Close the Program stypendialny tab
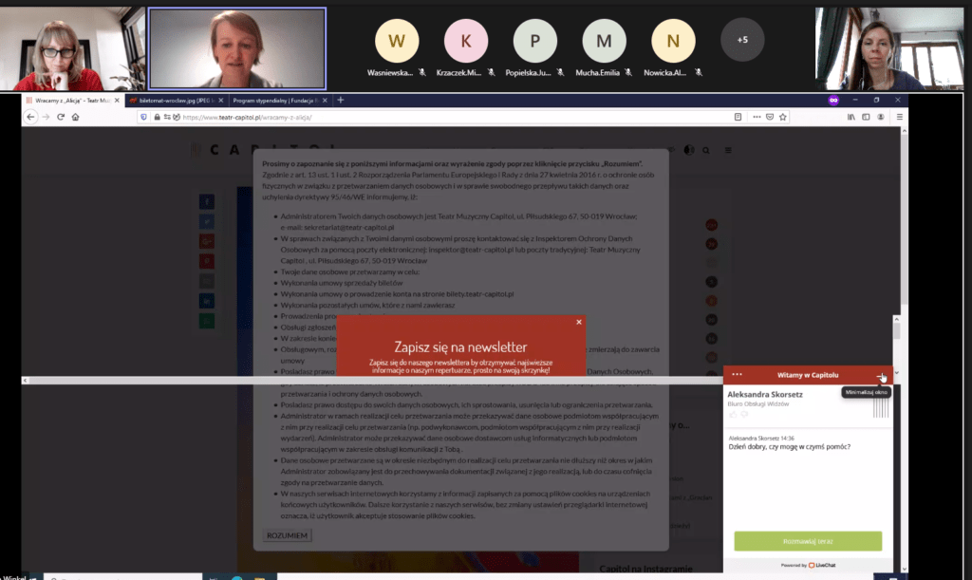Image resolution: width=972 pixels, height=580 pixels. point(325,100)
